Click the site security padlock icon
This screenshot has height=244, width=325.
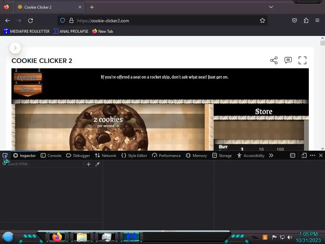(x=71, y=21)
